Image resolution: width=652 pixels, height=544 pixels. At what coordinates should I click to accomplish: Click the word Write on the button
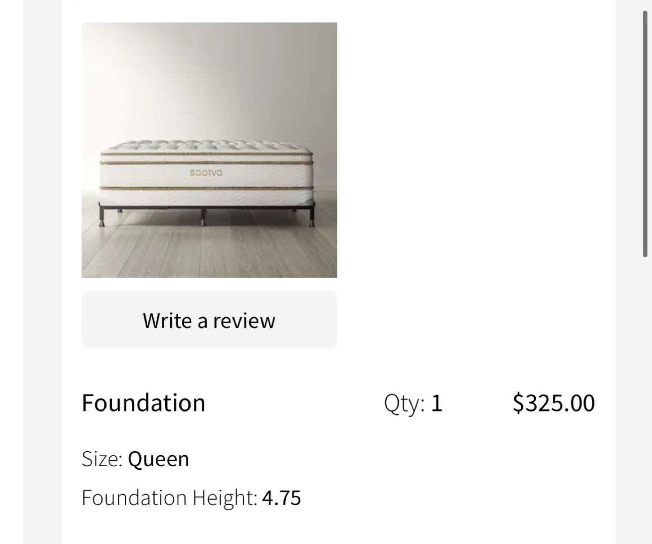[x=167, y=320]
